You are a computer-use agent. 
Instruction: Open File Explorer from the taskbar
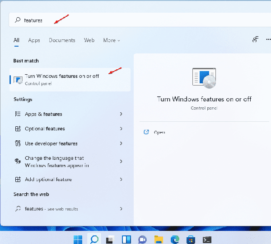click(159, 239)
